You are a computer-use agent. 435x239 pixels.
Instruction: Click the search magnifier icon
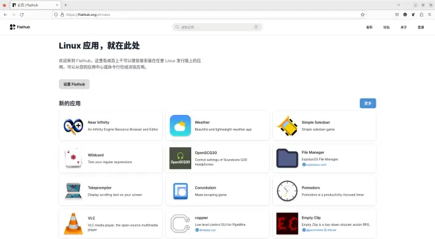click(177, 27)
